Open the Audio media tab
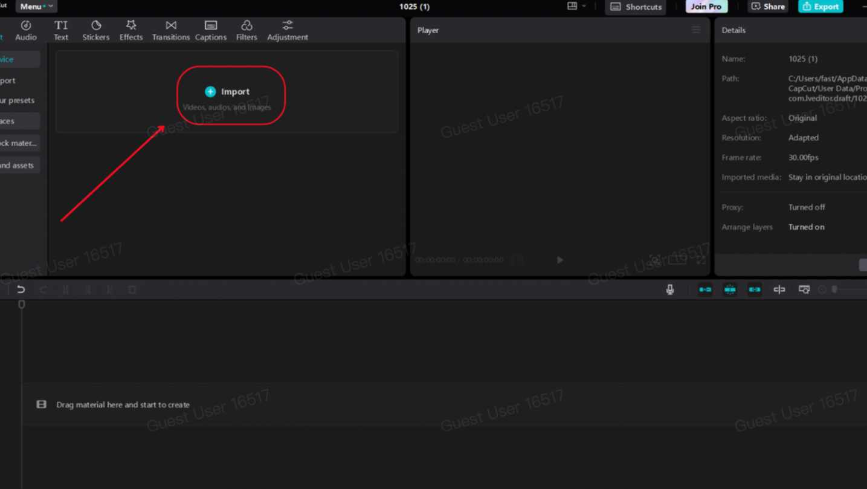This screenshot has height=489, width=867. click(26, 30)
